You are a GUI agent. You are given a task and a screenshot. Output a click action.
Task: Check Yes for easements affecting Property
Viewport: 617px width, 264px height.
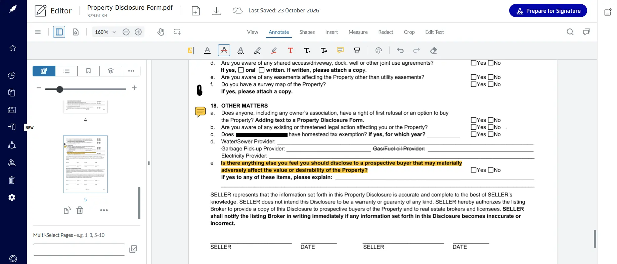tap(474, 77)
